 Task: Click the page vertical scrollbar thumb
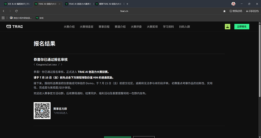pyautogui.click(x=259, y=61)
